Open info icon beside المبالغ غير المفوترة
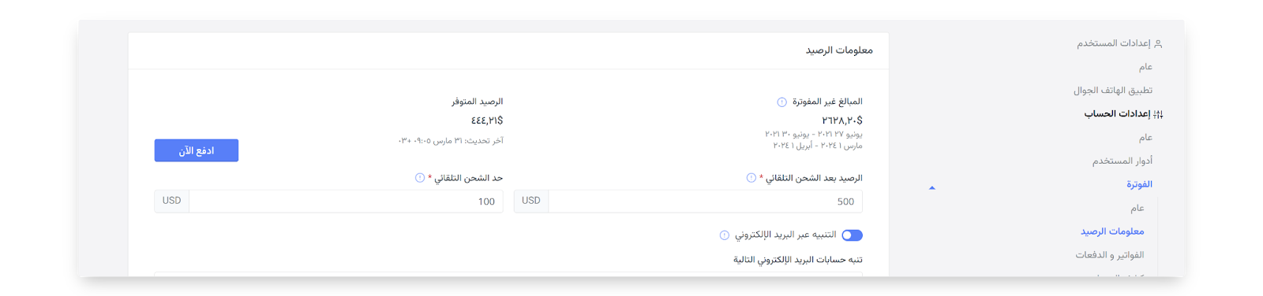1263x296 pixels. pos(781,102)
